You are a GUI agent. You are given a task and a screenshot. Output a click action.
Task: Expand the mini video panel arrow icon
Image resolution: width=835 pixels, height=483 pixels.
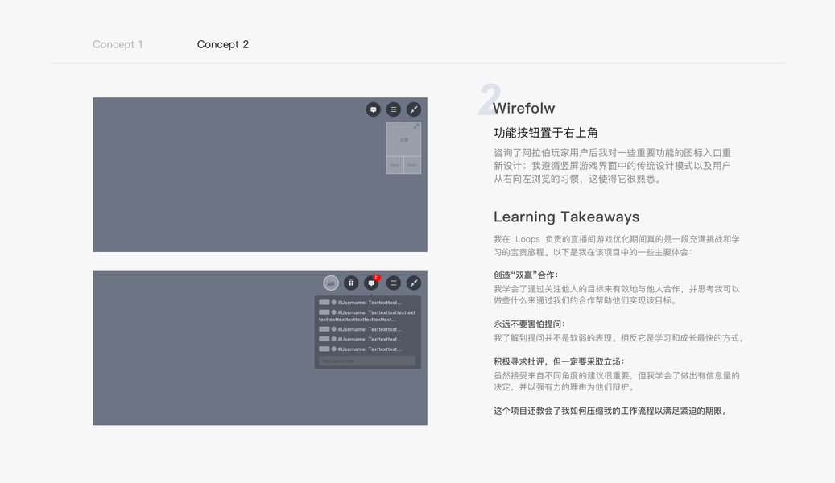[x=416, y=126]
